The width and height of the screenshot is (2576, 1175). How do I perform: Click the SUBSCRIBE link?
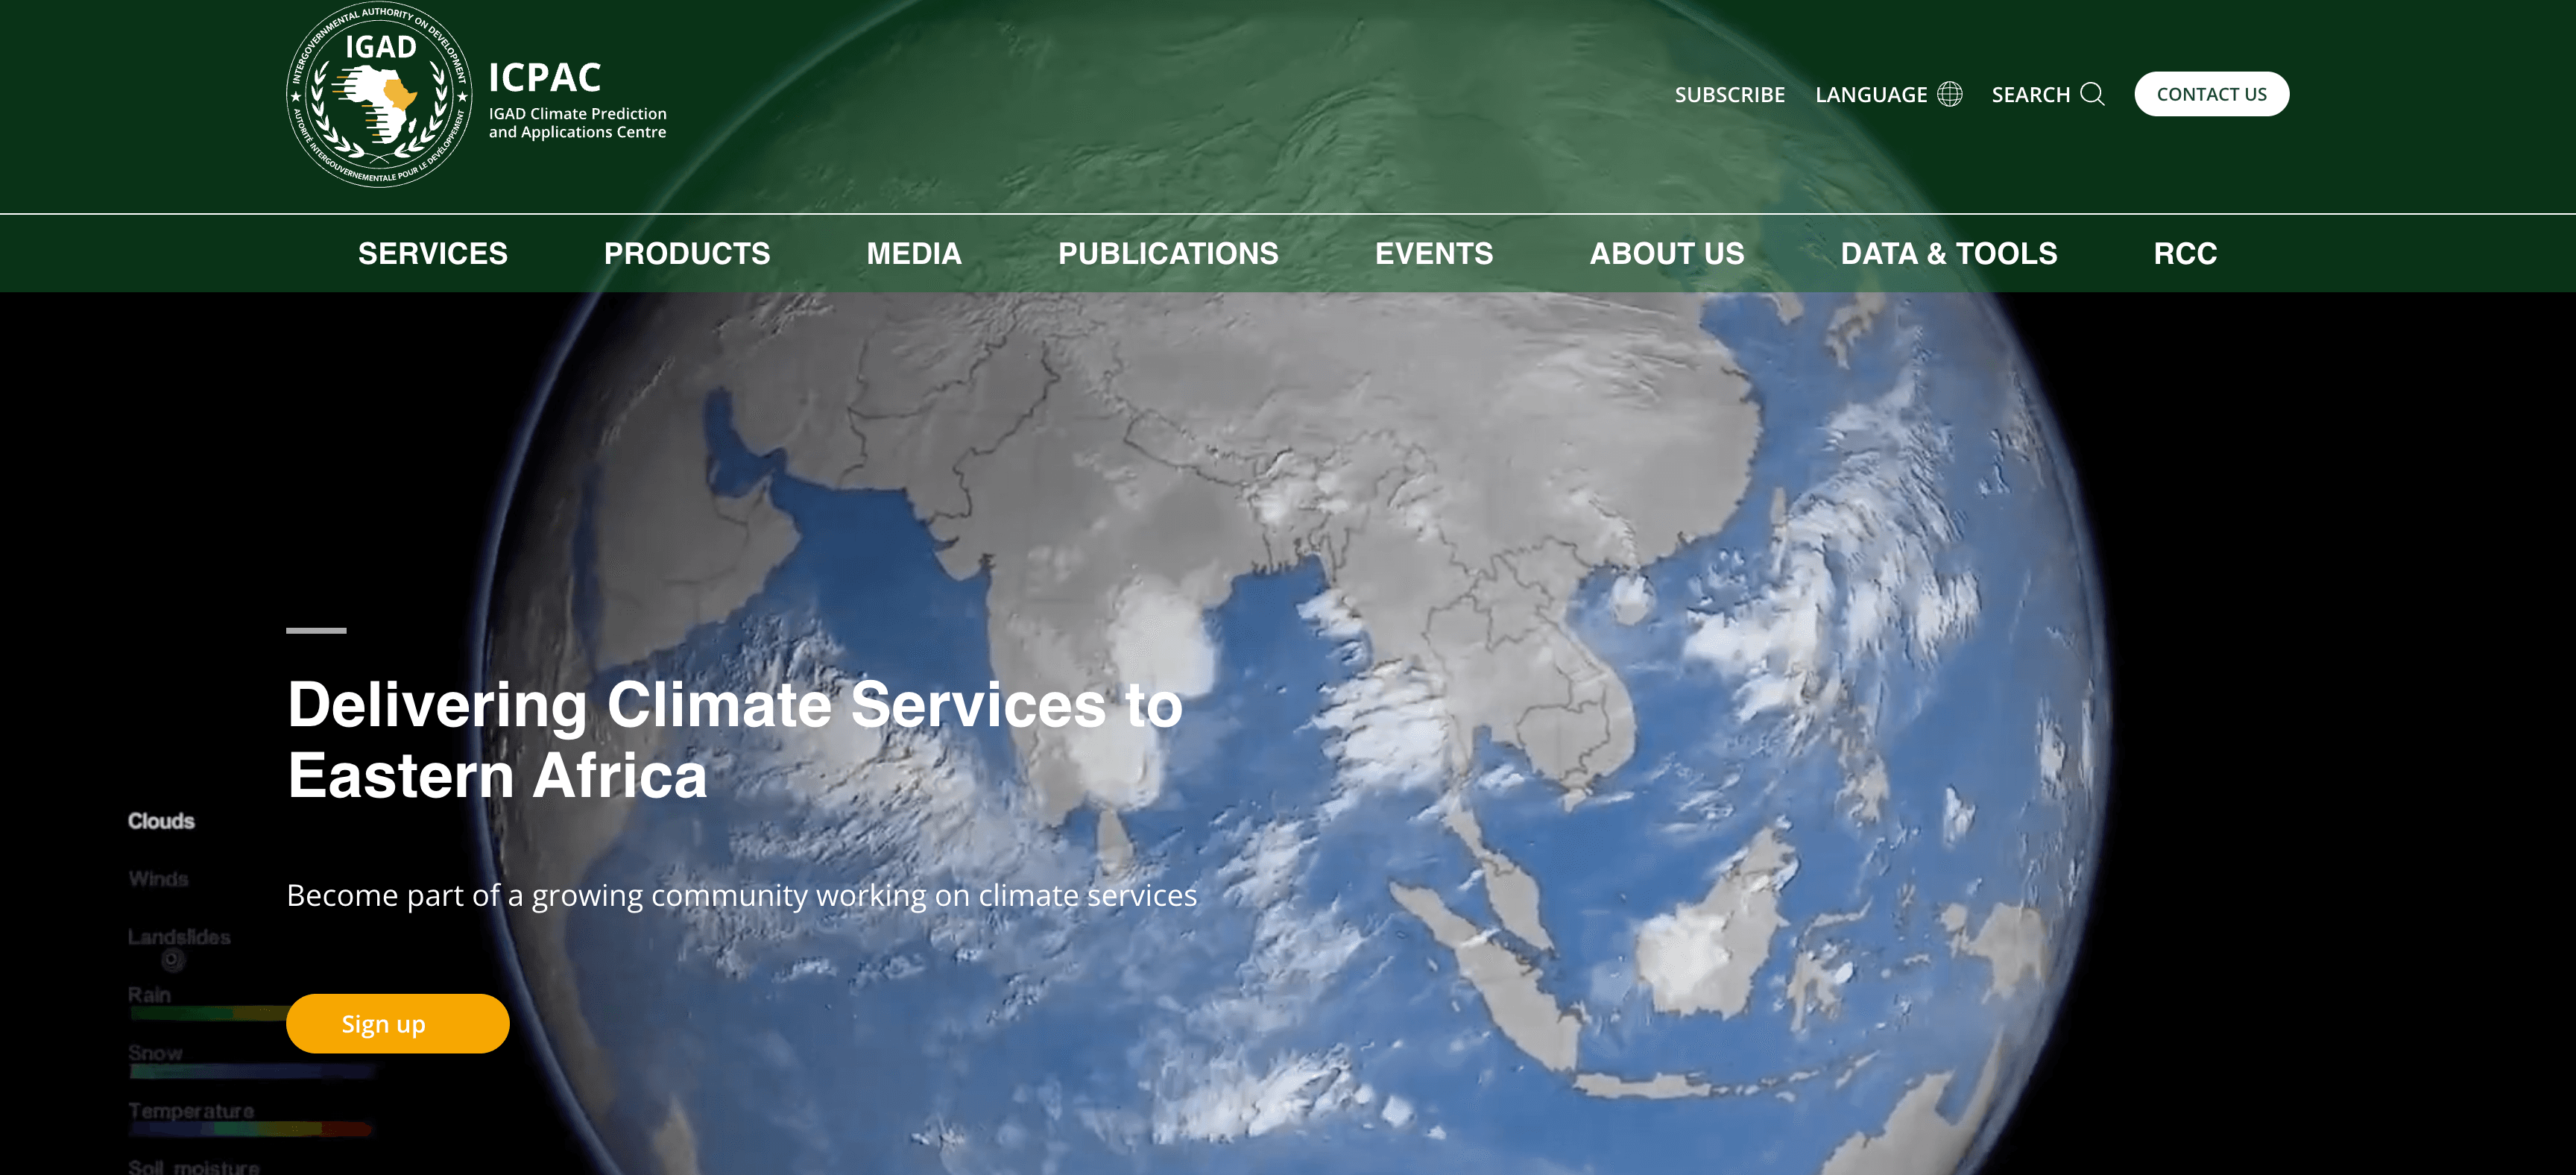point(1729,94)
